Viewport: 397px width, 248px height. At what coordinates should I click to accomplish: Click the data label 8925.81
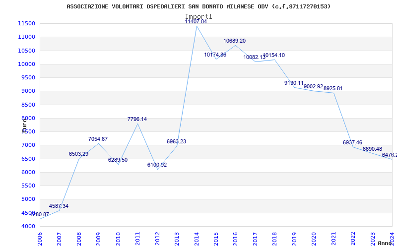[x=333, y=89]
